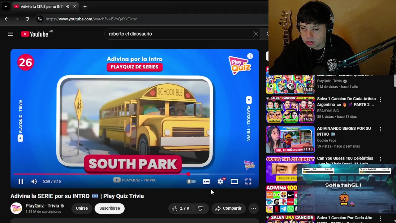396x223 pixels.
Task: Open the PlayQuiz - Trivia channel name
Action: coord(42,206)
